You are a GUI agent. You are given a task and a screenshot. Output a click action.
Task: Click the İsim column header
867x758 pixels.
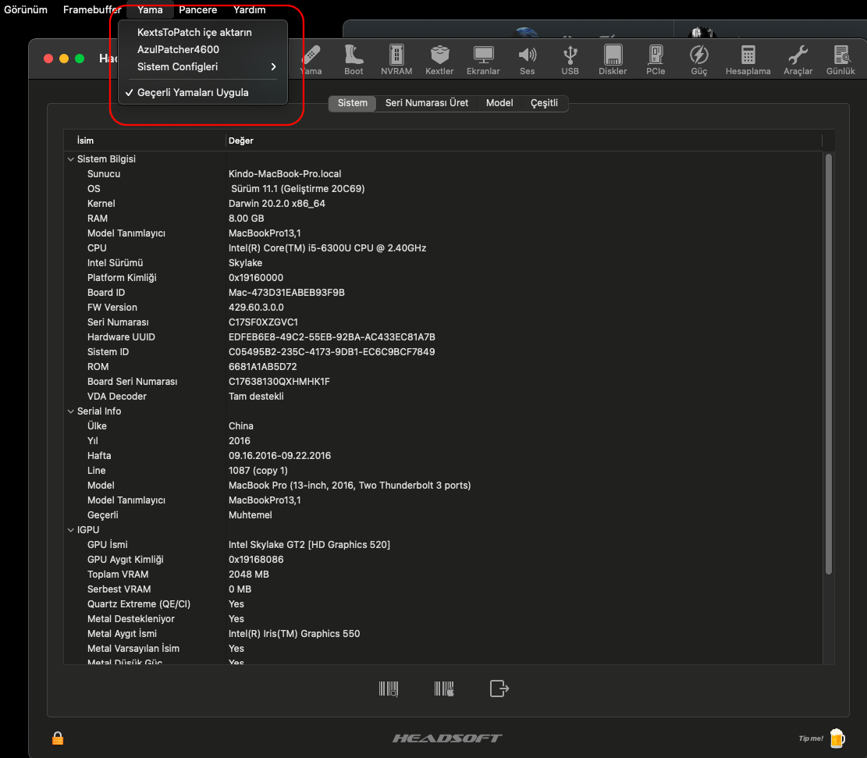click(x=85, y=141)
